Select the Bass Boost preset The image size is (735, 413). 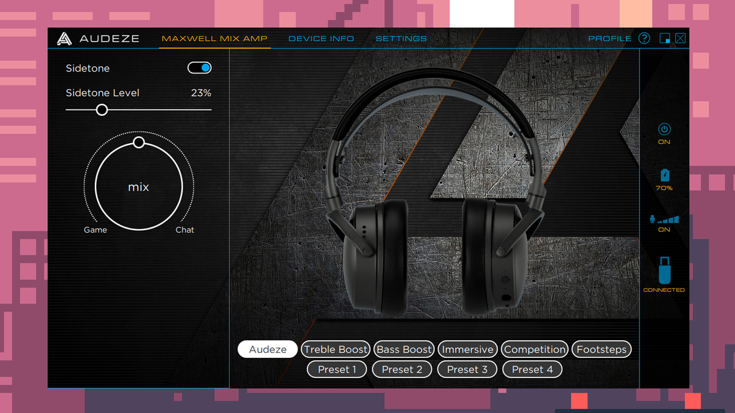404,349
